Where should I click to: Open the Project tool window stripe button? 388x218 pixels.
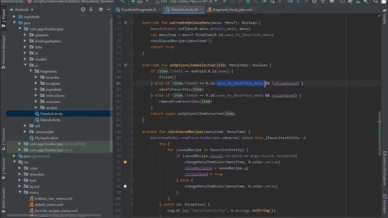click(3, 18)
